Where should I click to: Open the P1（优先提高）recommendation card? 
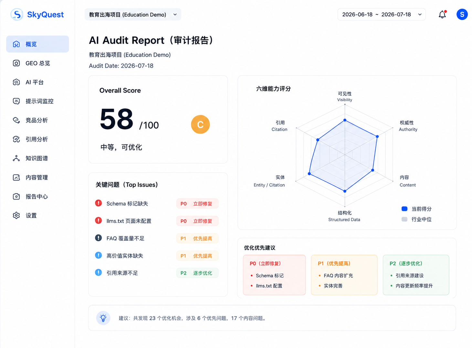344,275
